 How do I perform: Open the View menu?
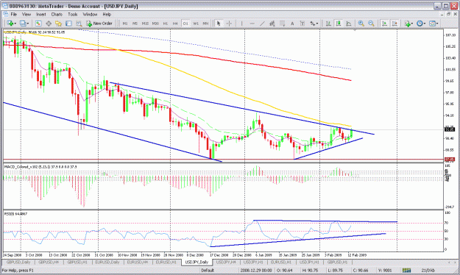pos(26,15)
